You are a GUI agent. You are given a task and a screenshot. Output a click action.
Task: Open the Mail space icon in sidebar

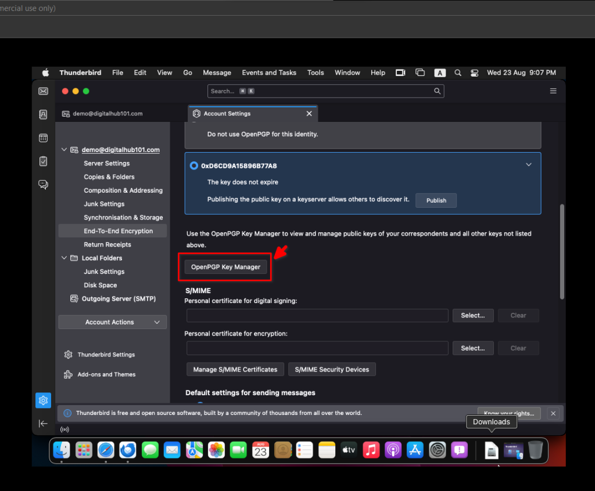coord(43,91)
